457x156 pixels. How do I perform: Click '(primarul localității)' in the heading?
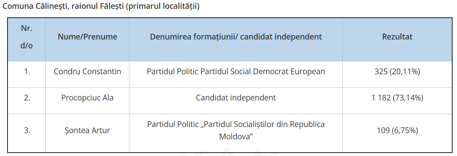click(x=162, y=7)
